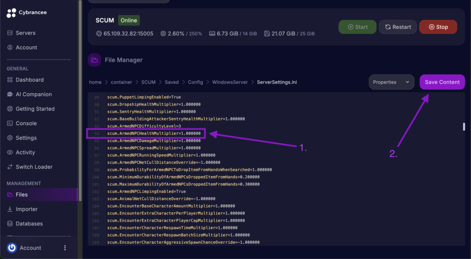Click the Start server button
471x259 pixels.
pyautogui.click(x=357, y=27)
